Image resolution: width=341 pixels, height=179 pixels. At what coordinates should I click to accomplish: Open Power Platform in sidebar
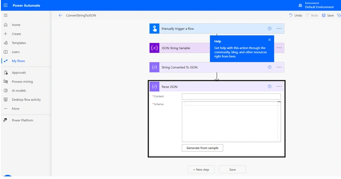[22, 120]
